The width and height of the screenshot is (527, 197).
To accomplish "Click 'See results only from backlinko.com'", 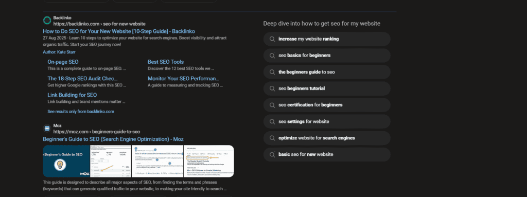I will 81,111.
